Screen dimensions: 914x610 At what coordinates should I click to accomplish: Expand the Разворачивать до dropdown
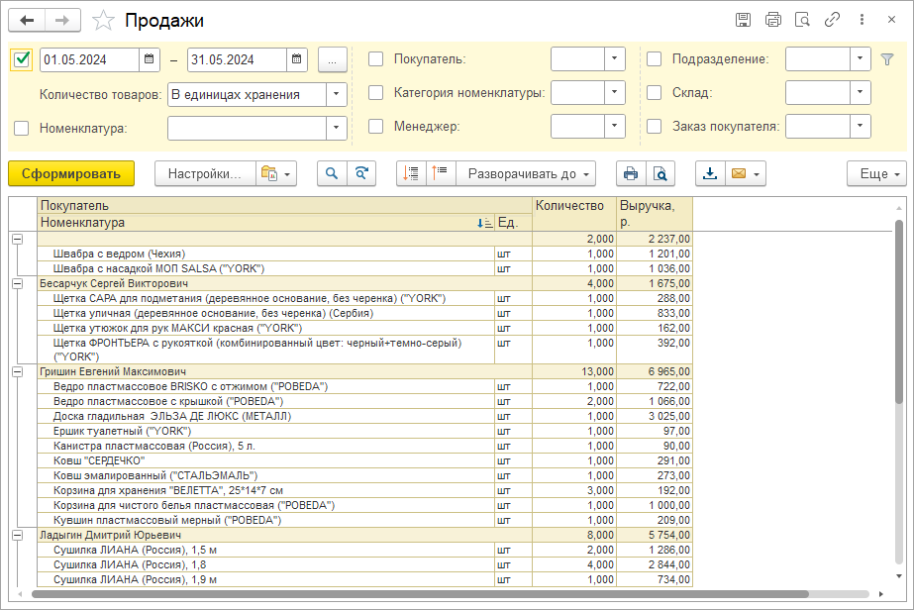526,173
